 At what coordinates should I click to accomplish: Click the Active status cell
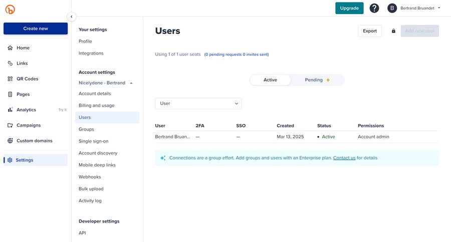tap(326, 136)
